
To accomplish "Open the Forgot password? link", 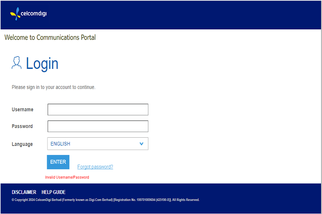I will [95, 167].
